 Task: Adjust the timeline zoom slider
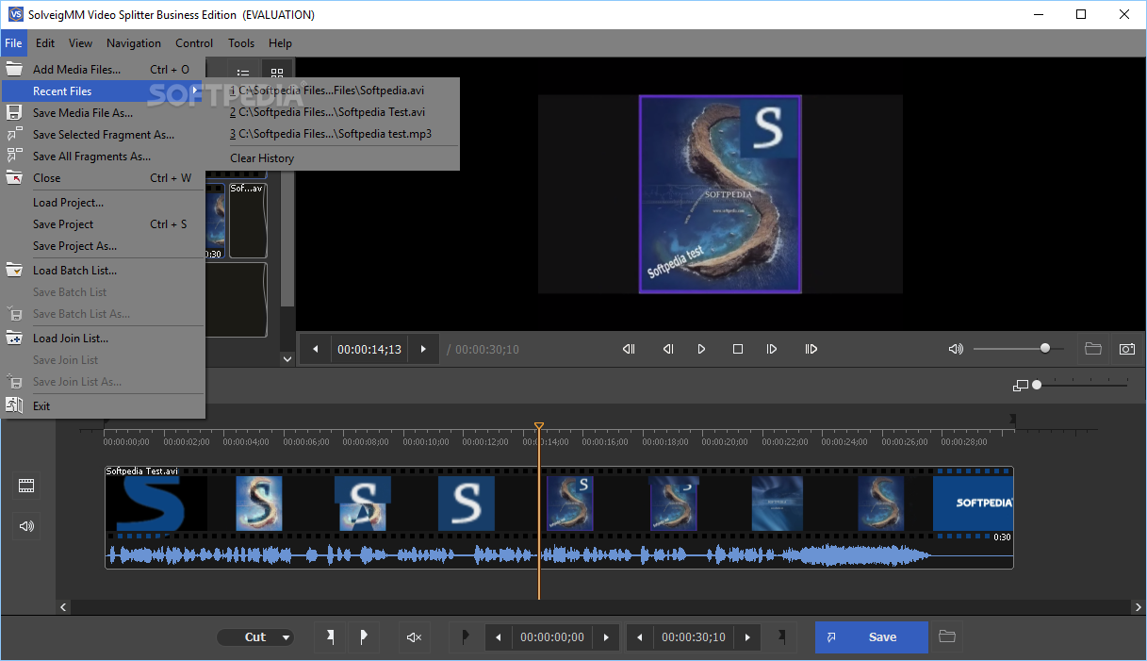pyautogui.click(x=1081, y=386)
